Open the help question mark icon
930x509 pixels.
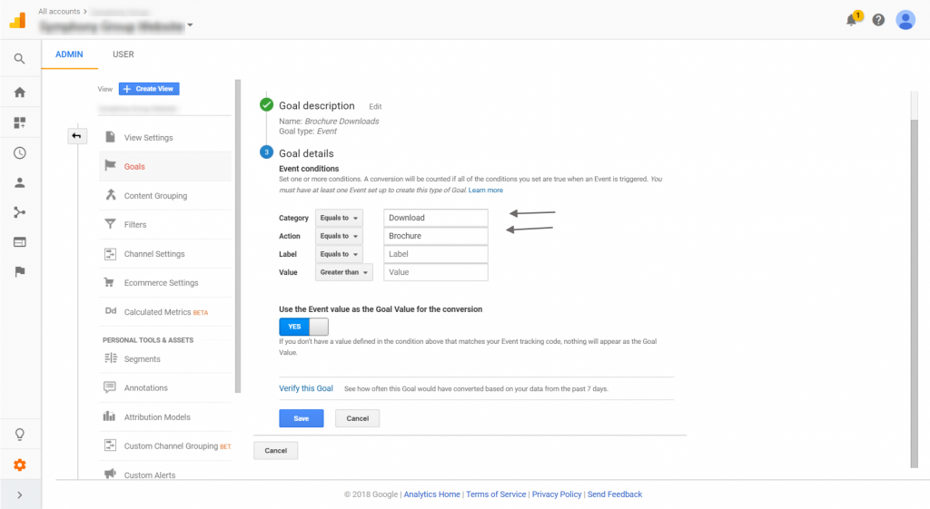(x=878, y=20)
